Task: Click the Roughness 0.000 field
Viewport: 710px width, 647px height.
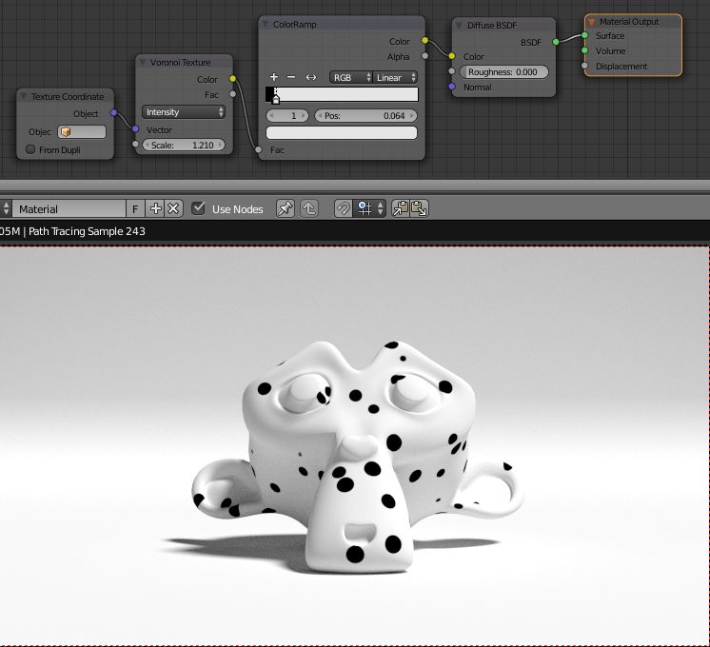Action: click(503, 72)
